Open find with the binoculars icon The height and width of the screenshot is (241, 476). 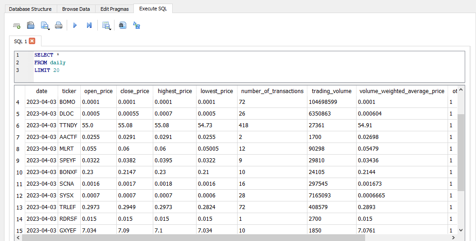click(x=123, y=26)
